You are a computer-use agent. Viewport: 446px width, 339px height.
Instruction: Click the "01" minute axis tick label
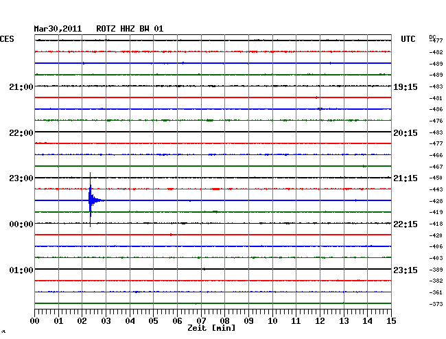coord(58,321)
